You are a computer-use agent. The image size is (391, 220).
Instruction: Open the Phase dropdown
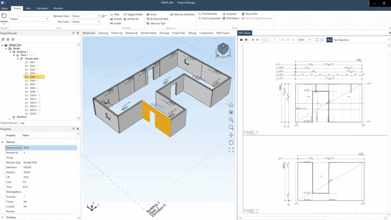point(47,19)
